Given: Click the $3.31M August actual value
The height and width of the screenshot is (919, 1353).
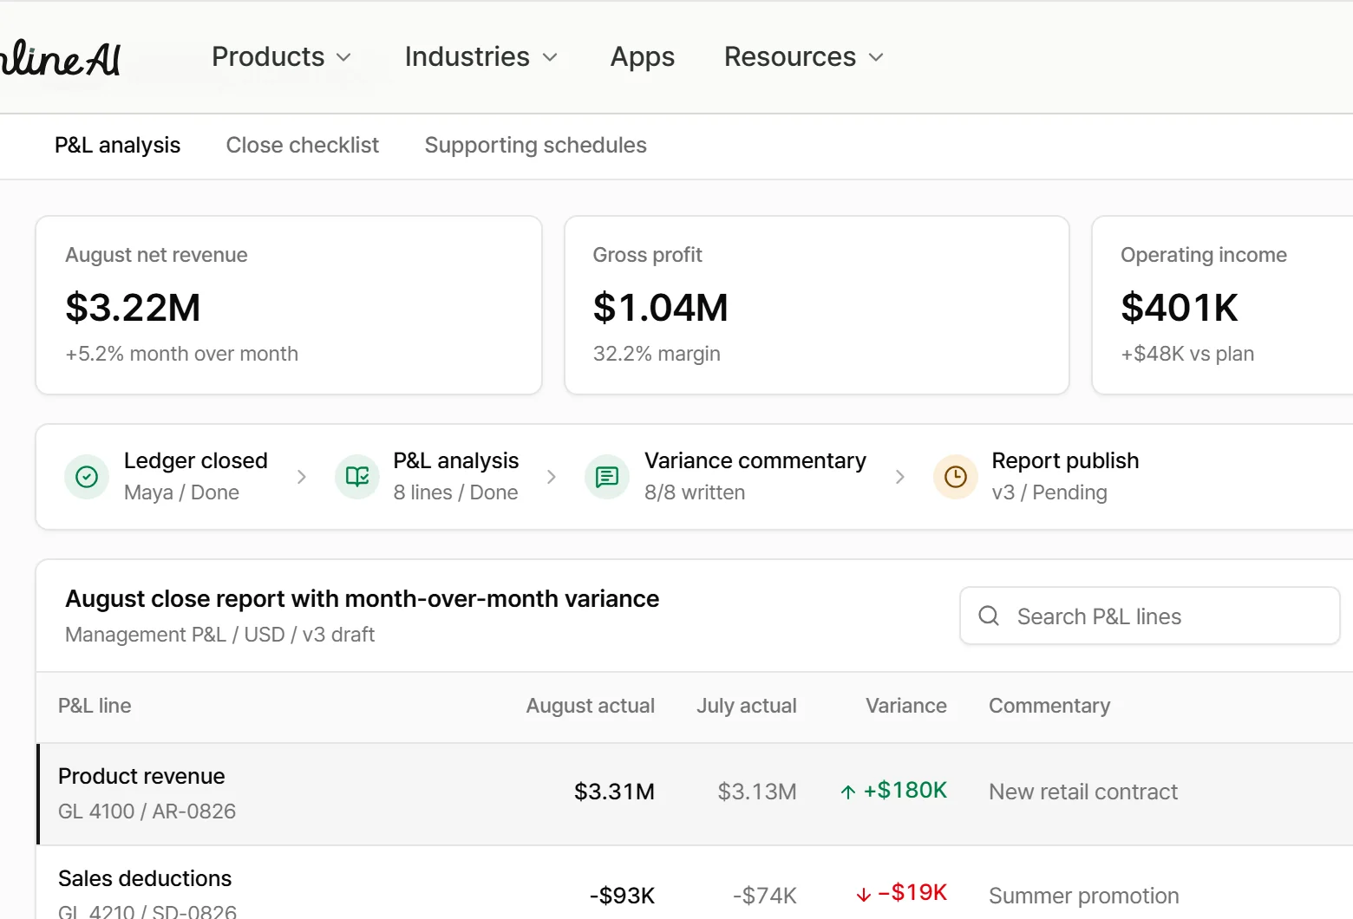Looking at the screenshot, I should pyautogui.click(x=614, y=792).
